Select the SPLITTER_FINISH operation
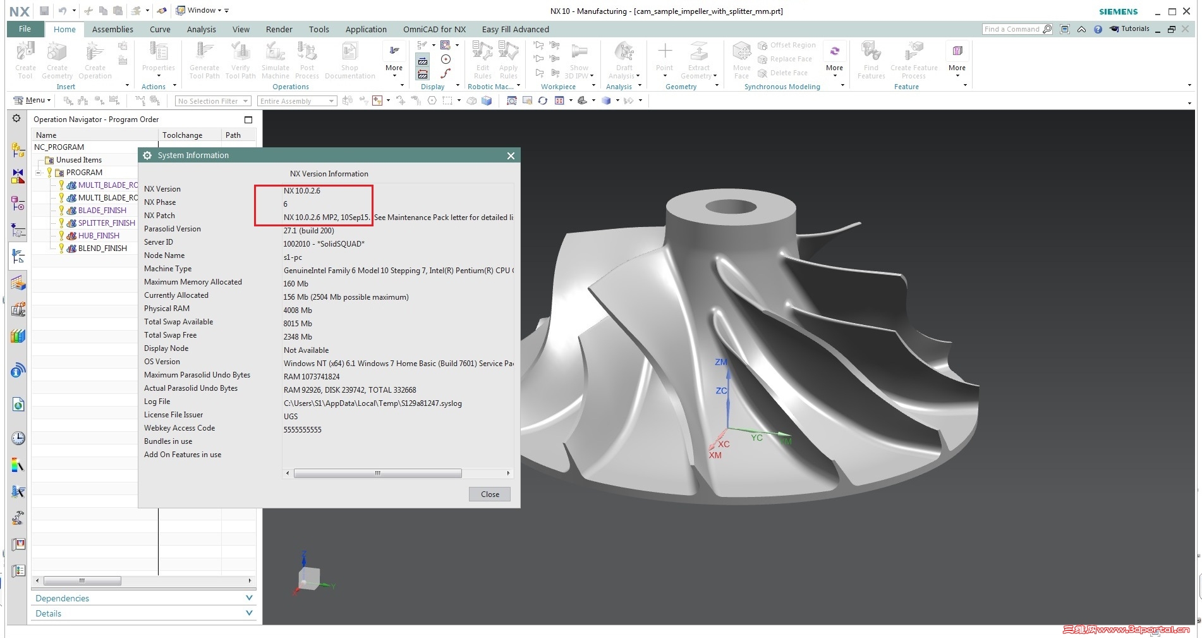This screenshot has height=638, width=1202. (x=106, y=223)
